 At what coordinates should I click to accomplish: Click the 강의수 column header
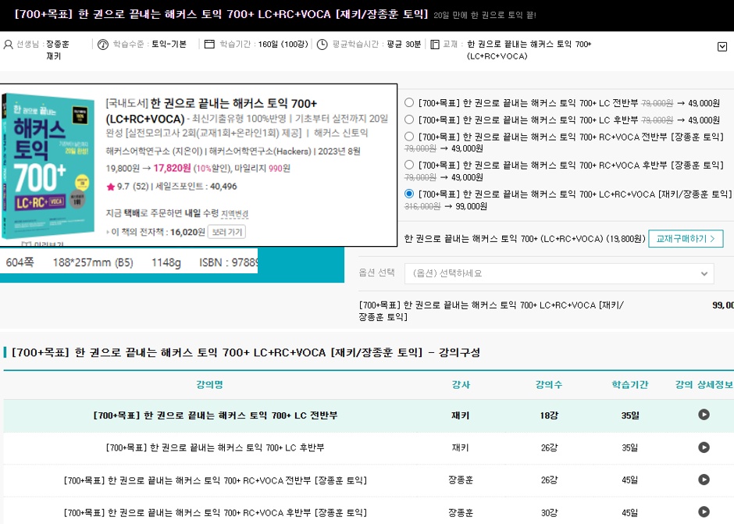549,385
